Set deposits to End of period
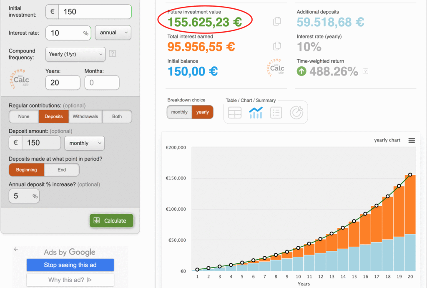Screen dimensions: 427x288 (62, 170)
